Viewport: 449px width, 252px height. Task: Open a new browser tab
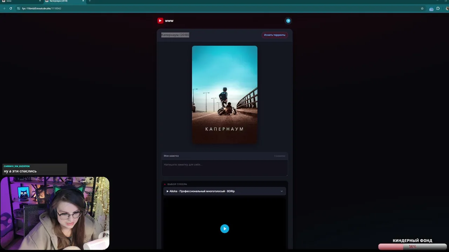(89, 1)
